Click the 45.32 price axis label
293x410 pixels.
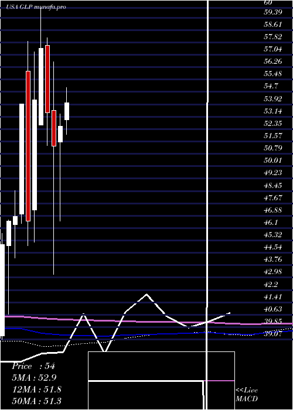pos(273,234)
